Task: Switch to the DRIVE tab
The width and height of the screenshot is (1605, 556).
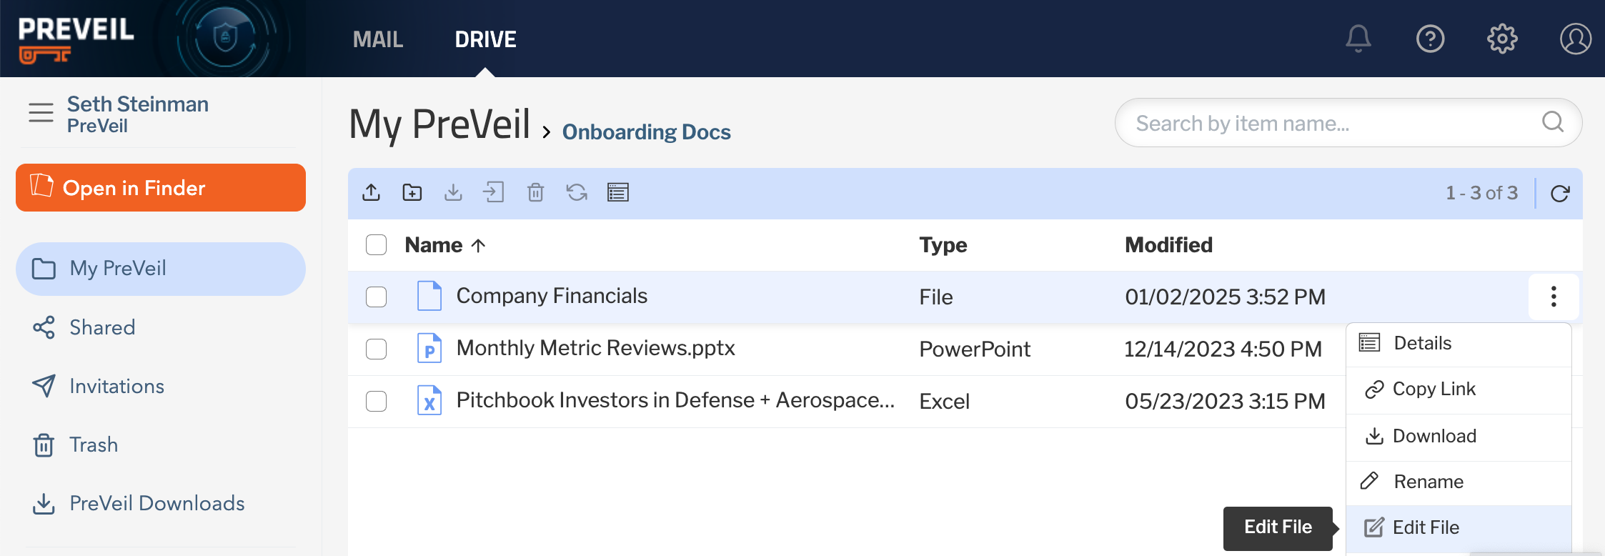Action: pos(485,39)
